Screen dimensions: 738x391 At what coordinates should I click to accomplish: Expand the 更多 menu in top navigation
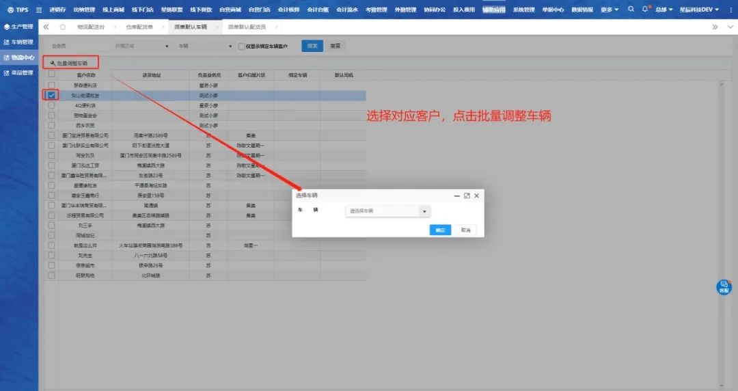pos(610,10)
